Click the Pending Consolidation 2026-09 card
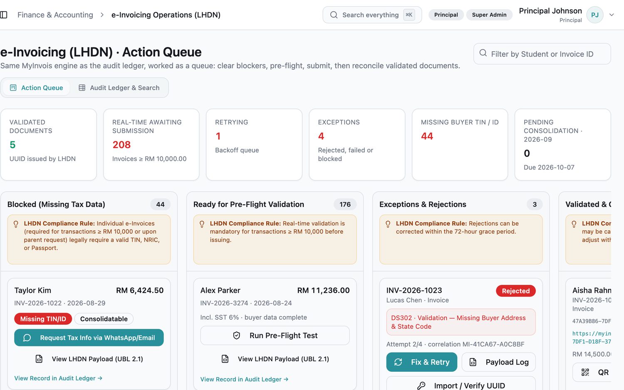 coord(562,145)
